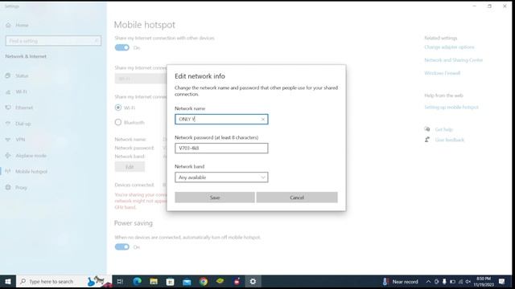Open File Explorer from taskbar
The image size is (515, 289).
click(x=154, y=282)
